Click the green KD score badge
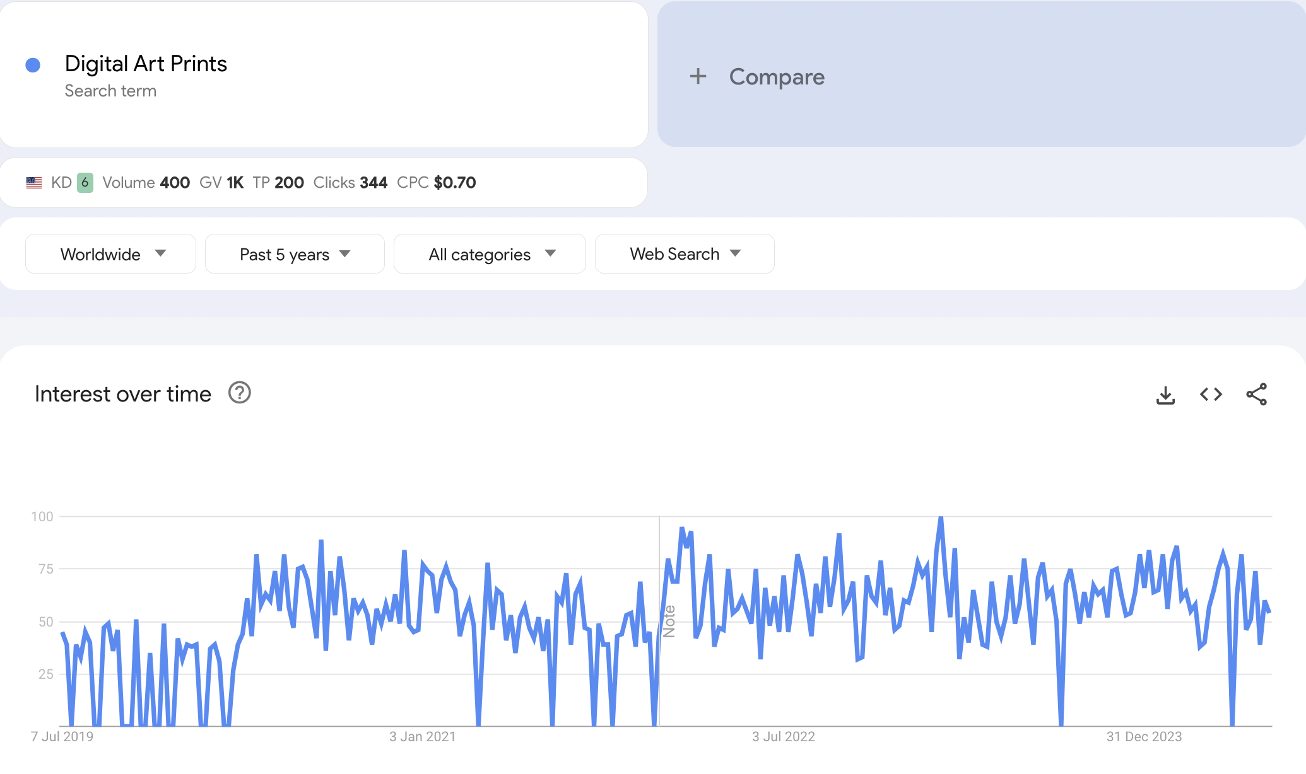The width and height of the screenshot is (1306, 774). pyautogui.click(x=85, y=183)
